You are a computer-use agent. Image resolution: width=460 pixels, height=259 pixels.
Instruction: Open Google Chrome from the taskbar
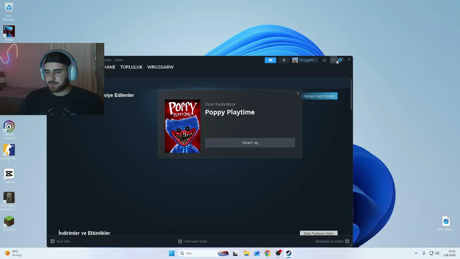[267, 253]
